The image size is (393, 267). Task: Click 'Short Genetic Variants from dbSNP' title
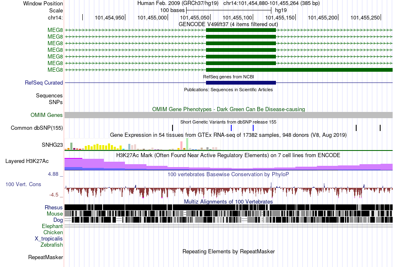[228, 122]
